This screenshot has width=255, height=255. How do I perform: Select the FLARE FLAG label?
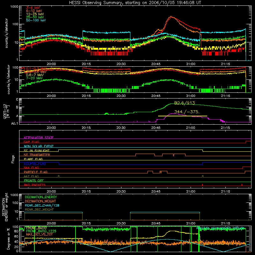(x=33, y=159)
